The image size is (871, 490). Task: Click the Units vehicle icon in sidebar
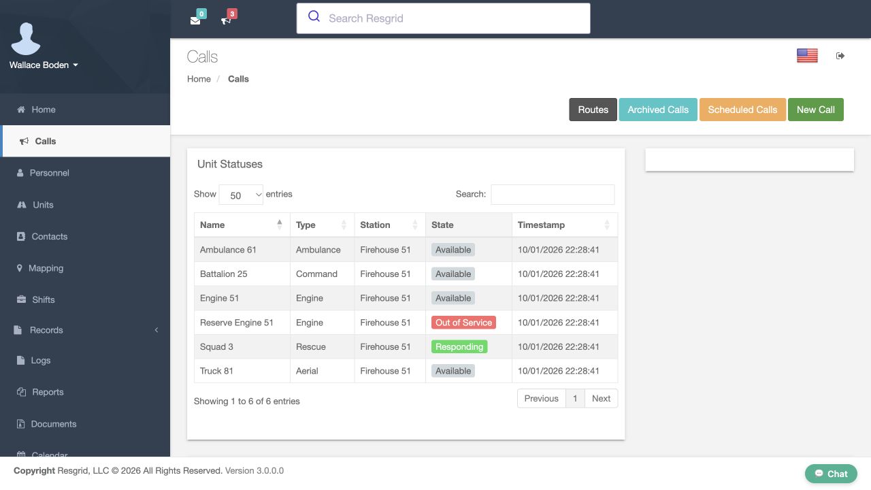point(21,205)
